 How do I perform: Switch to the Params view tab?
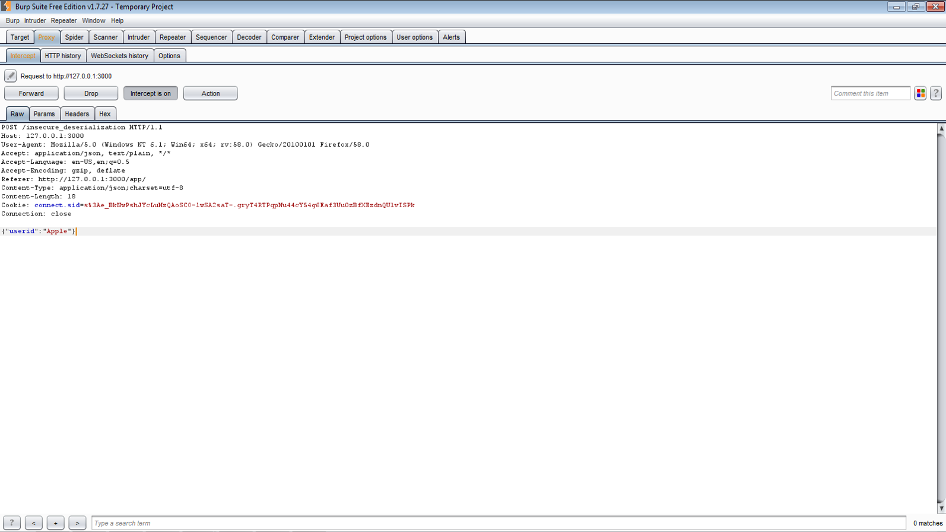[x=45, y=114]
